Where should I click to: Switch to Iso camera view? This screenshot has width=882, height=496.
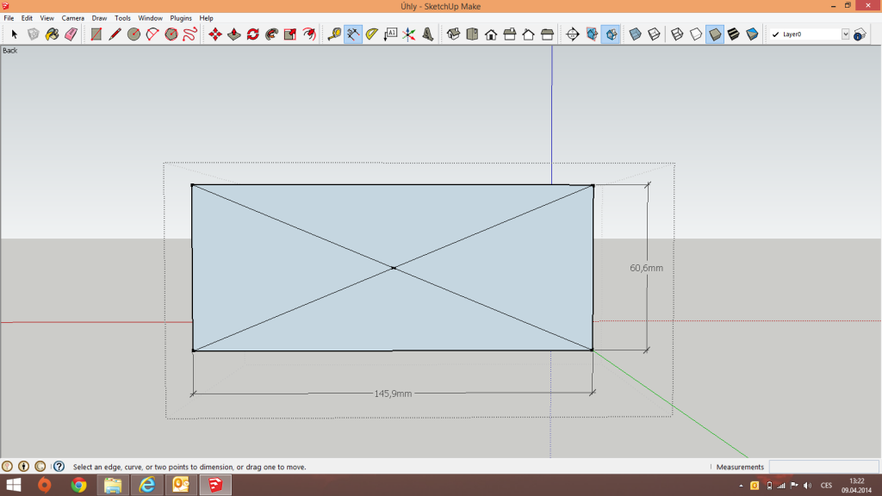point(453,34)
